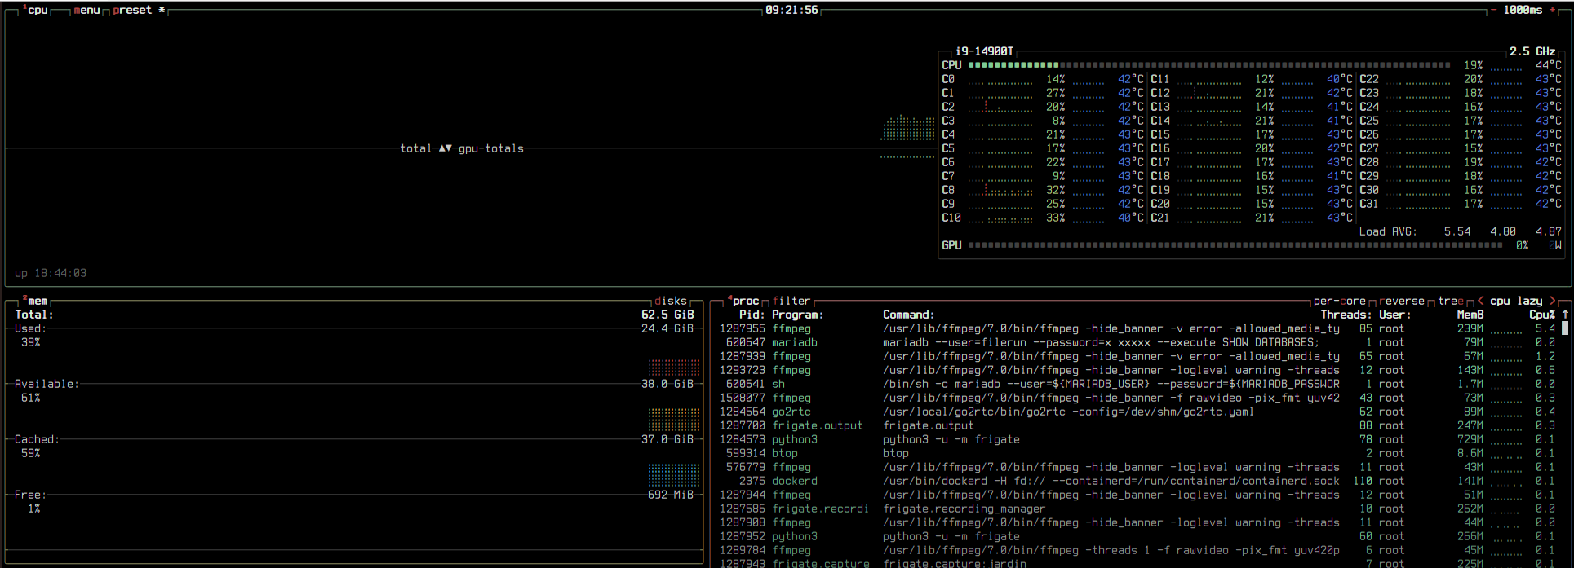Image resolution: width=1574 pixels, height=568 pixels.
Task: Click the proc box title label
Action: tap(745, 301)
